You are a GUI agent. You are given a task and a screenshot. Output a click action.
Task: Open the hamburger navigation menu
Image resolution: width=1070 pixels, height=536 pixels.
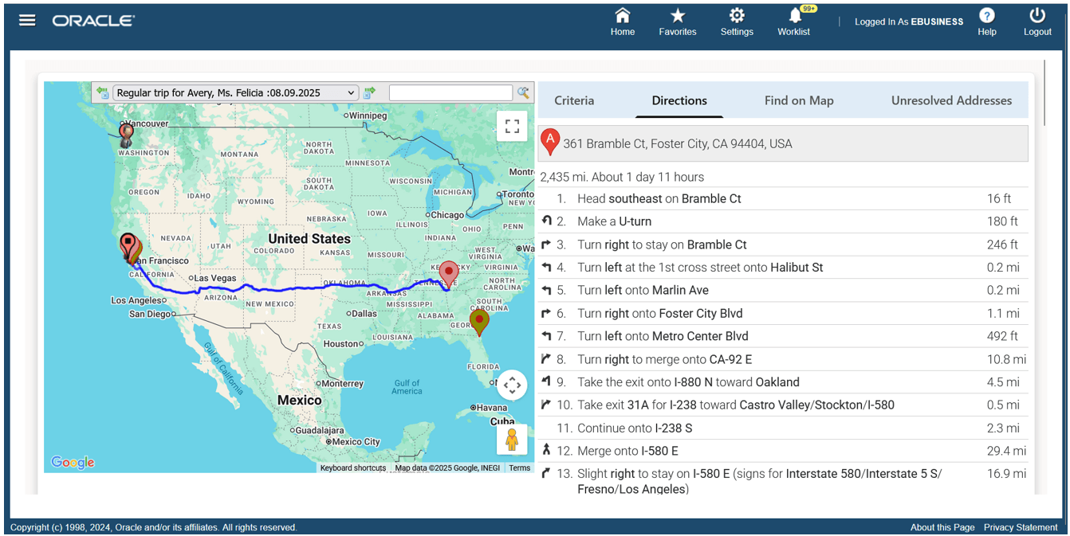(x=26, y=21)
